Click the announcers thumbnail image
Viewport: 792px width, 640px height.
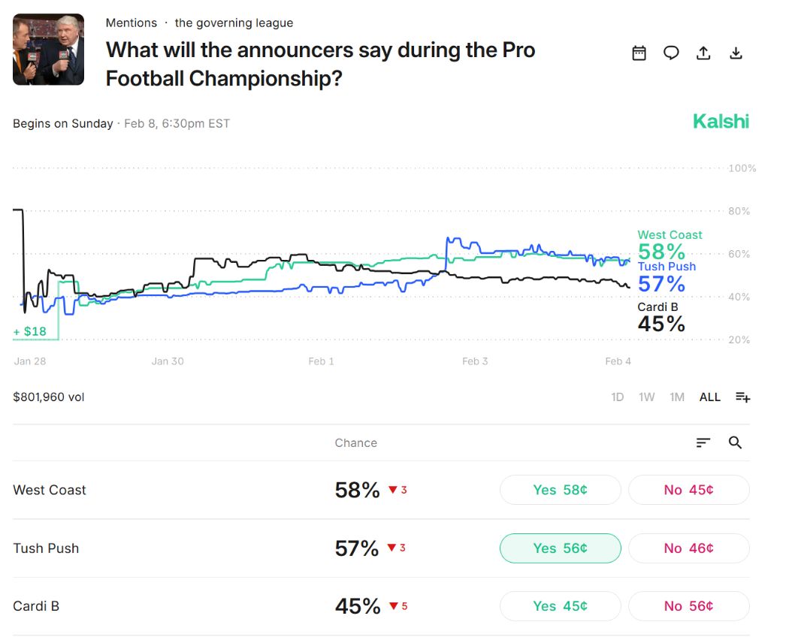(48, 50)
